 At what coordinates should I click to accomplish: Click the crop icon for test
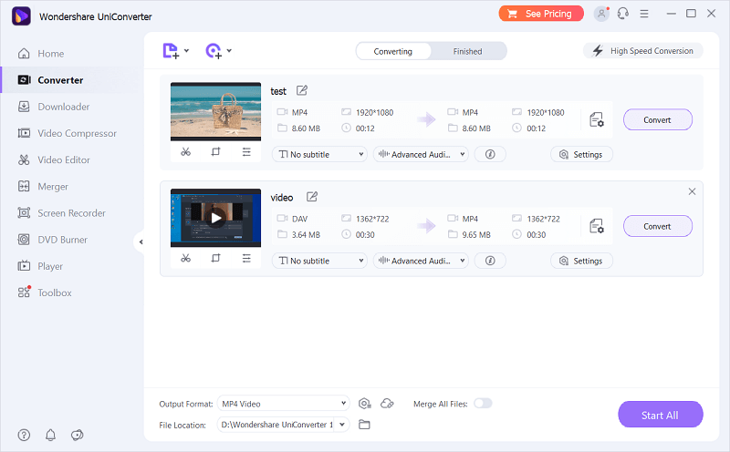point(215,151)
